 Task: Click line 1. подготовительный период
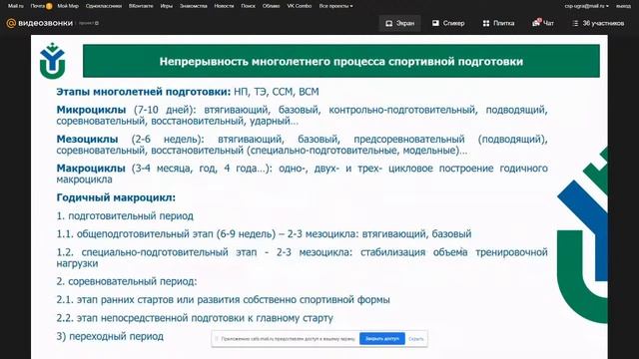coord(125,215)
